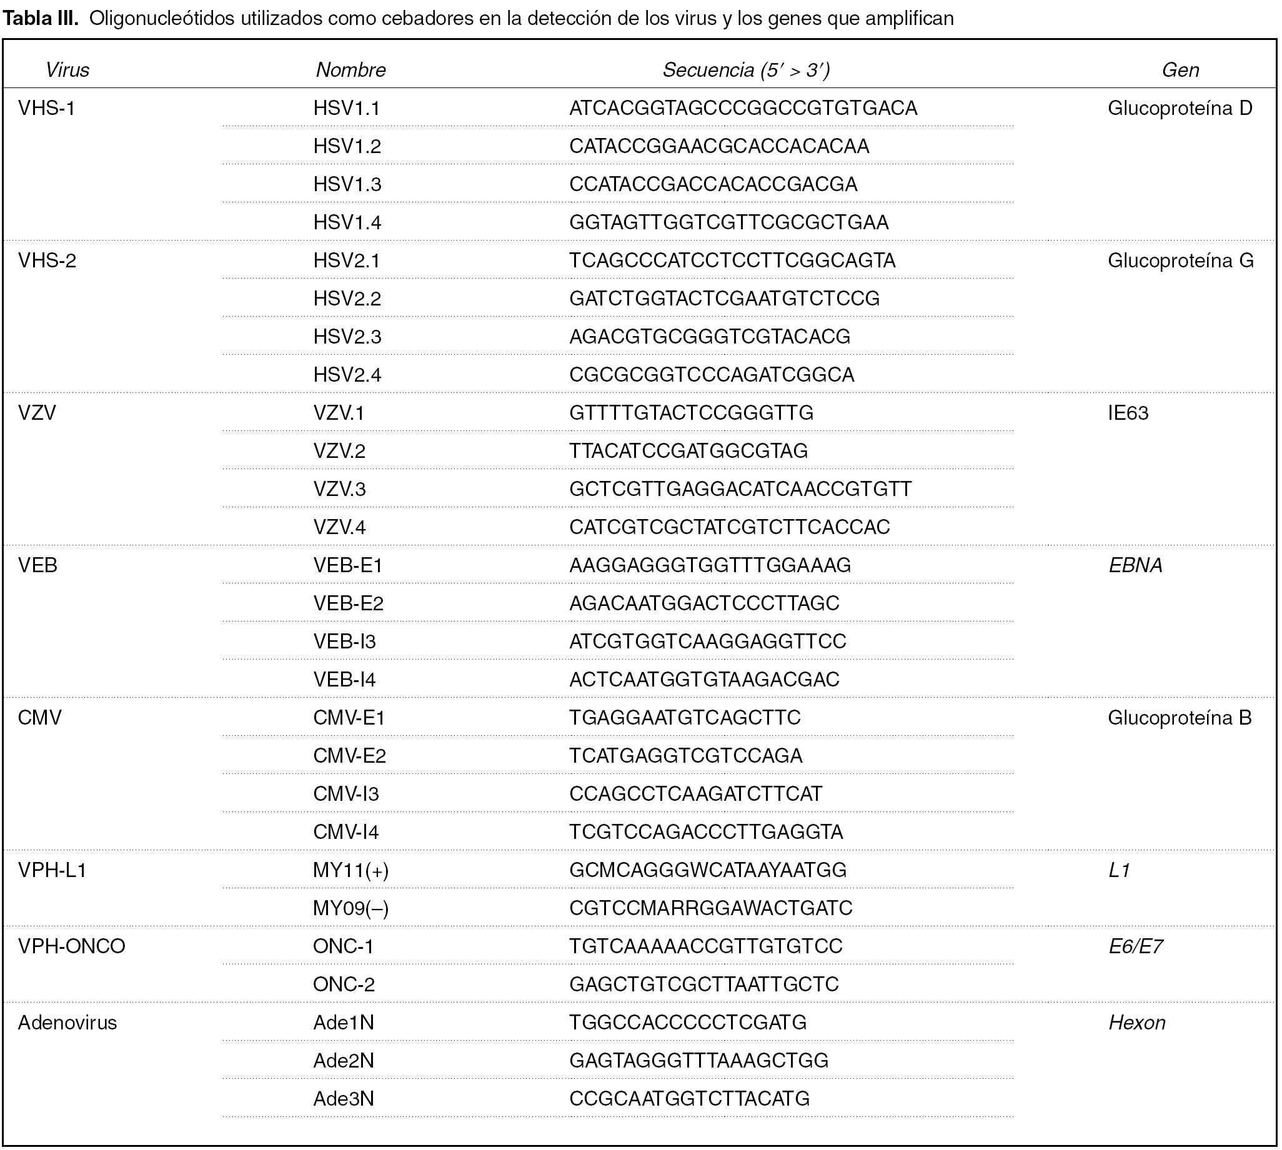Click the Glucoproteína D gene cell
This screenshot has width=1282, height=1150.
pos(1180,109)
